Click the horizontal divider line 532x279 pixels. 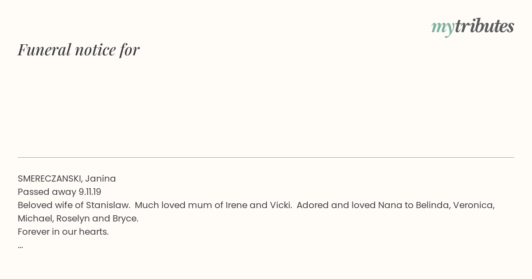tap(266, 157)
